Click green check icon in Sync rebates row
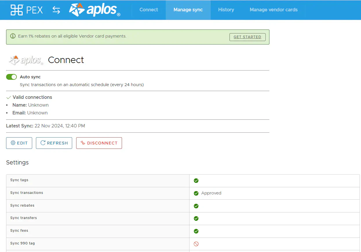Image resolution: width=361 pixels, height=252 pixels. tap(196, 206)
